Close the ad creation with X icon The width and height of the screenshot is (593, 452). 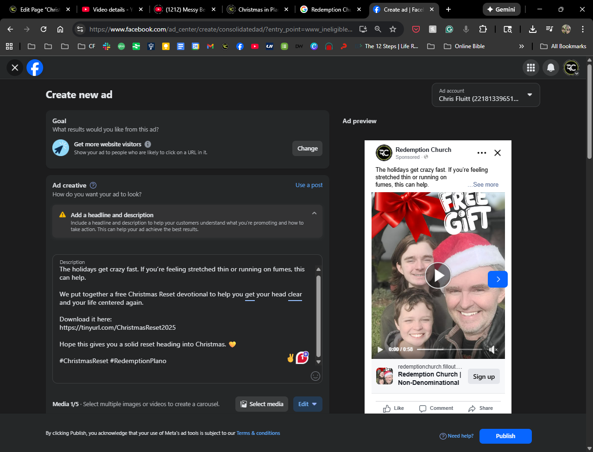pos(15,68)
